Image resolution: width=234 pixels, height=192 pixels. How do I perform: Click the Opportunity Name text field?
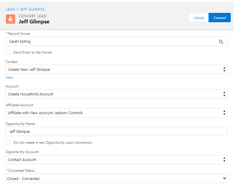pos(116,131)
